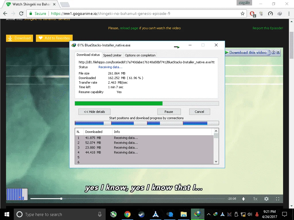
Task: Expand hidden system tray icons chevron
Action: tap(209, 214)
